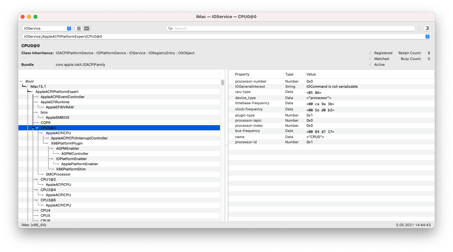Switch to list view mode icon
Viewport: 453px width, 252px height.
(x=79, y=28)
